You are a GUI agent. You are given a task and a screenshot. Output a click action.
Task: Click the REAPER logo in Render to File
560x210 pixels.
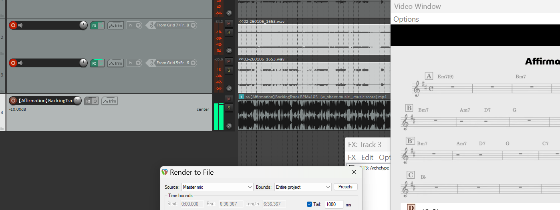[165, 172]
